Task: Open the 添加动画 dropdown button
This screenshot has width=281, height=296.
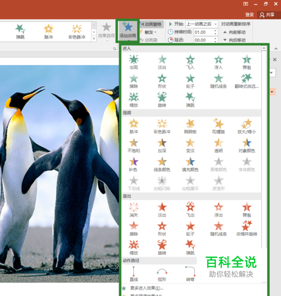Action: click(x=128, y=31)
